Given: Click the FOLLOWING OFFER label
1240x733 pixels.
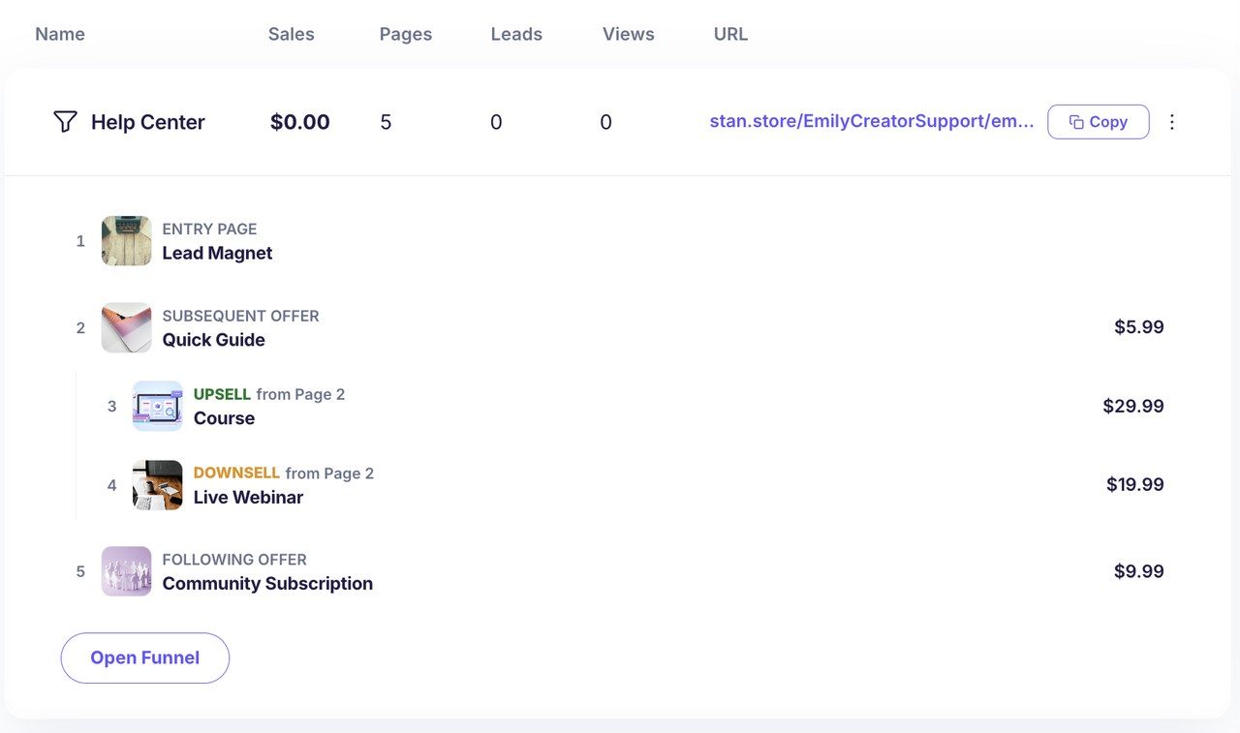Looking at the screenshot, I should click(234, 560).
